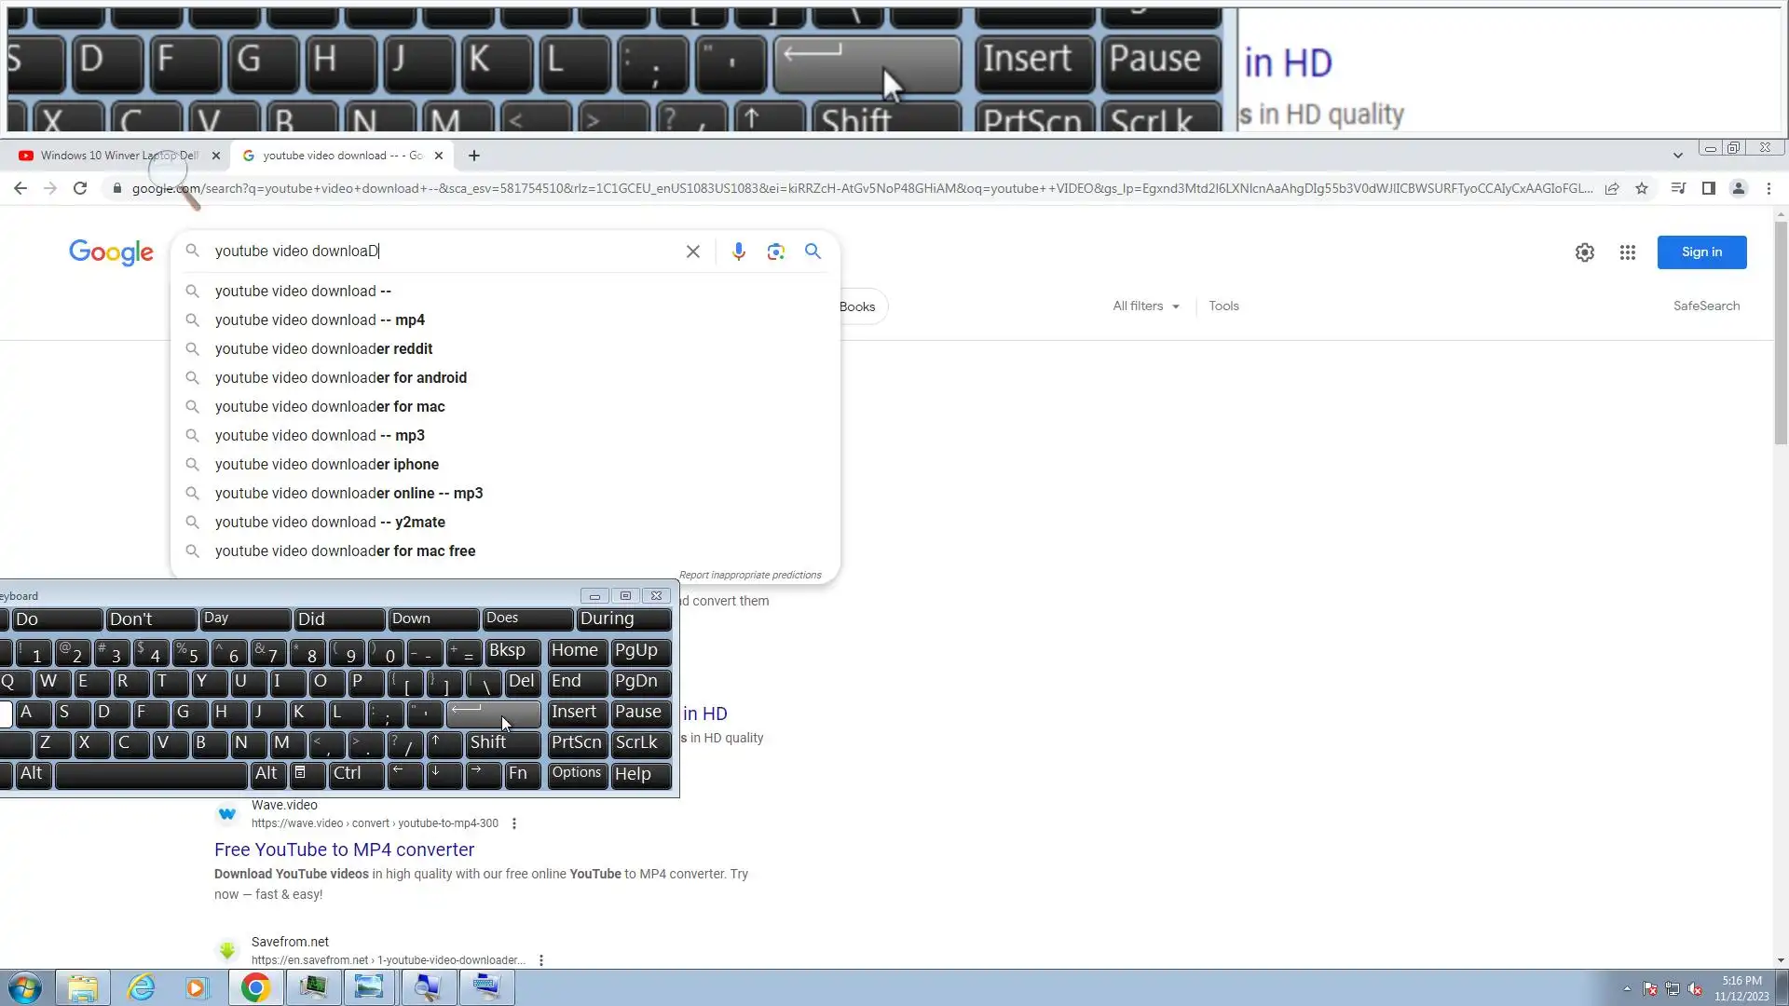Click the voice search microphone icon
Viewport: 1789px width, 1006px height.
(x=738, y=251)
